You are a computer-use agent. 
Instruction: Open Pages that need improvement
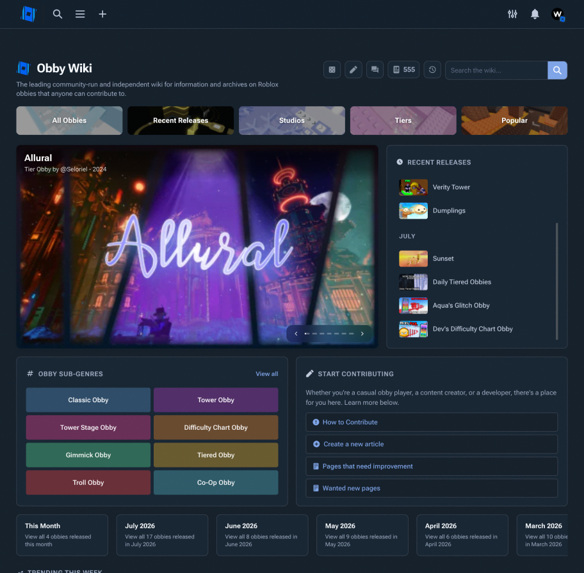click(x=432, y=466)
